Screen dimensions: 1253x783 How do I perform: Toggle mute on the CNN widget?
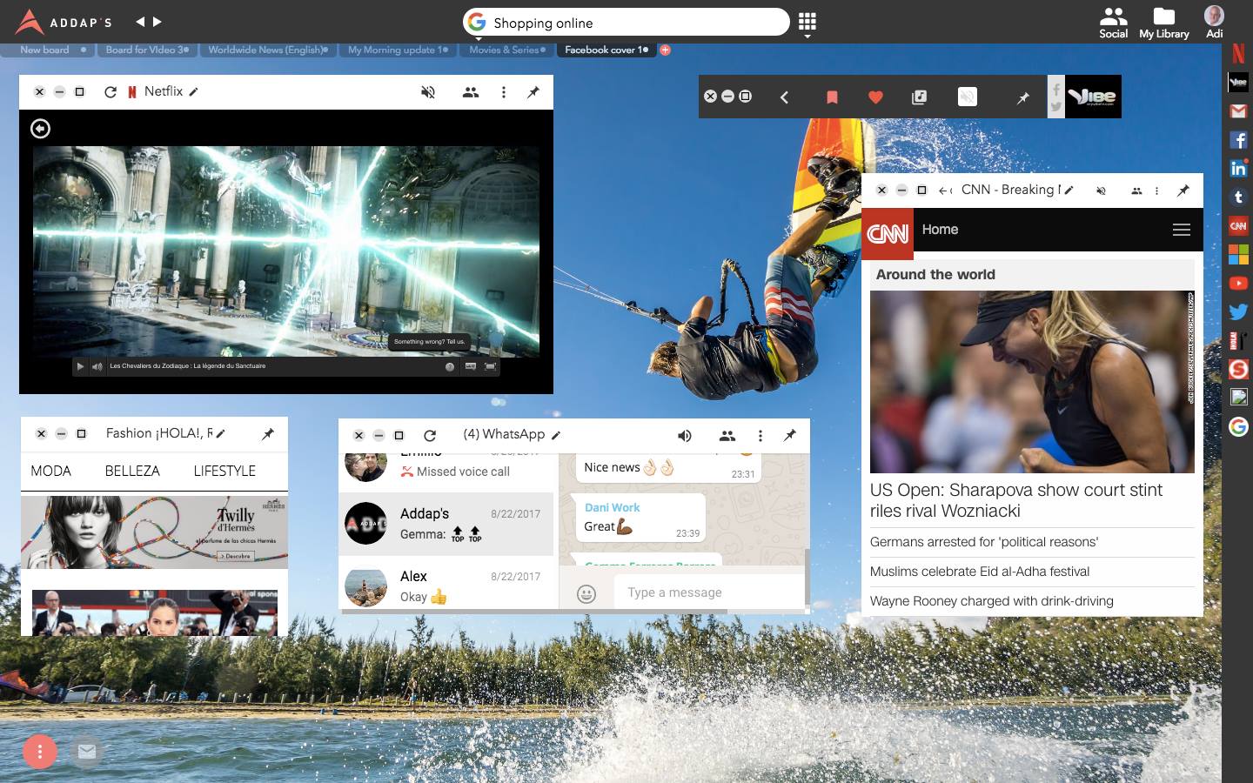tap(1101, 191)
